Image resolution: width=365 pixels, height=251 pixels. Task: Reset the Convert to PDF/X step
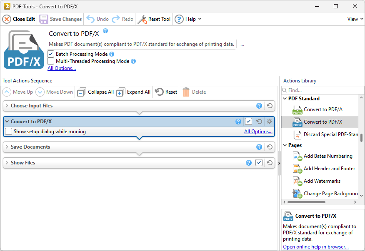pos(259,122)
